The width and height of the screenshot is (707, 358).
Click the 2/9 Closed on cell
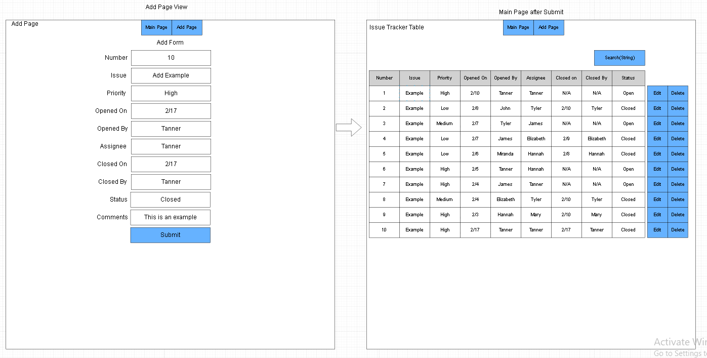(x=566, y=139)
